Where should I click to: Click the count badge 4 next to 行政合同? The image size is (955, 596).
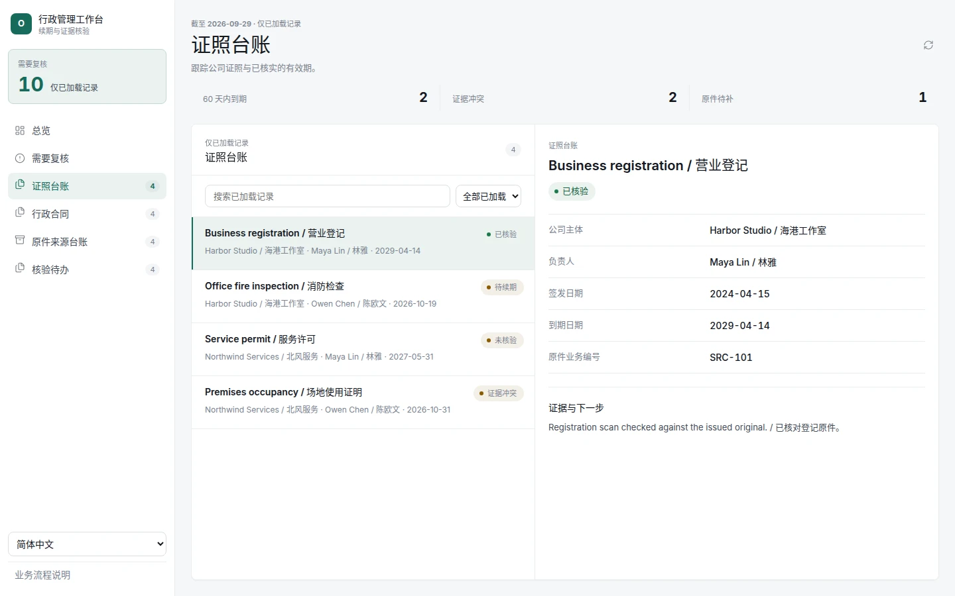pyautogui.click(x=153, y=214)
